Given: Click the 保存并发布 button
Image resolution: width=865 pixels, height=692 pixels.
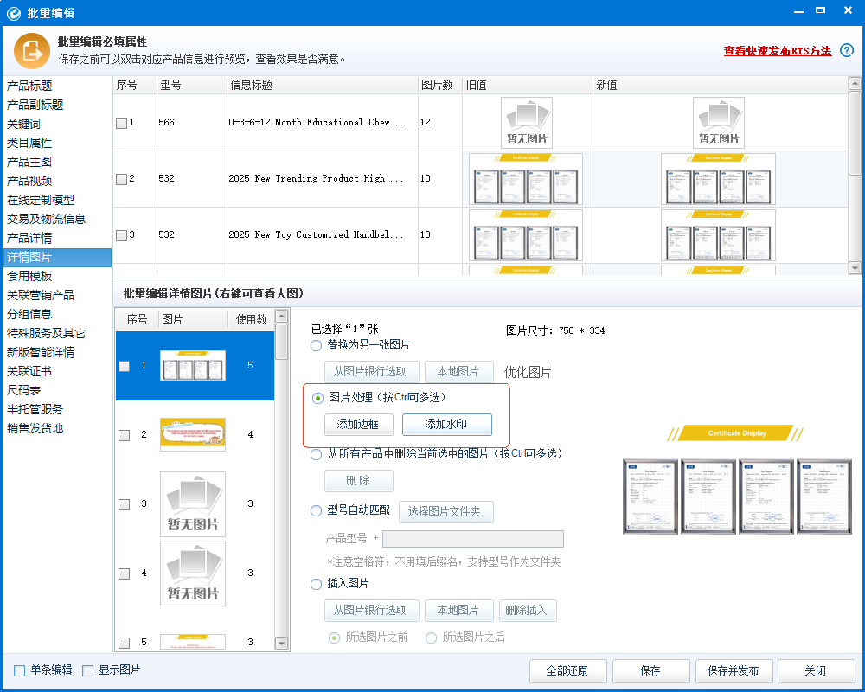Looking at the screenshot, I should coord(733,670).
